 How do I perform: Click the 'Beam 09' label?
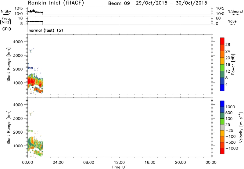119,3
